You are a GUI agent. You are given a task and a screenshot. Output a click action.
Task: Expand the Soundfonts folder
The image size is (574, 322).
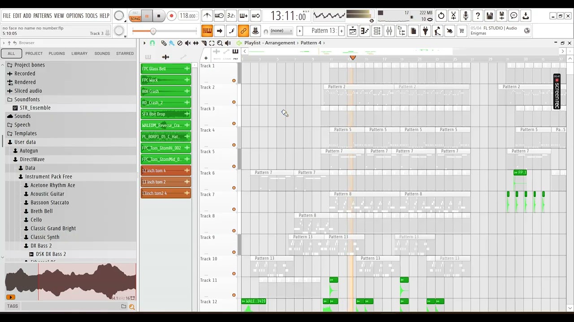click(x=27, y=99)
